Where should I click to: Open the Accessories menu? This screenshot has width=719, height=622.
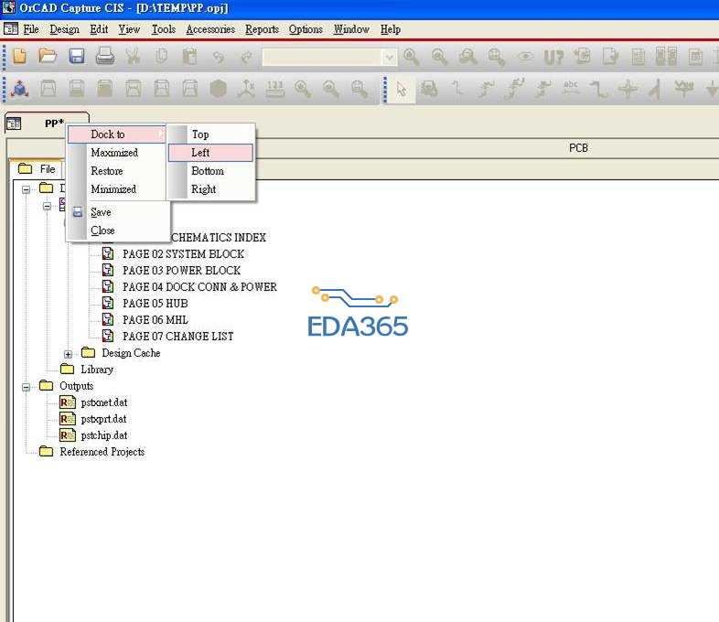click(210, 29)
